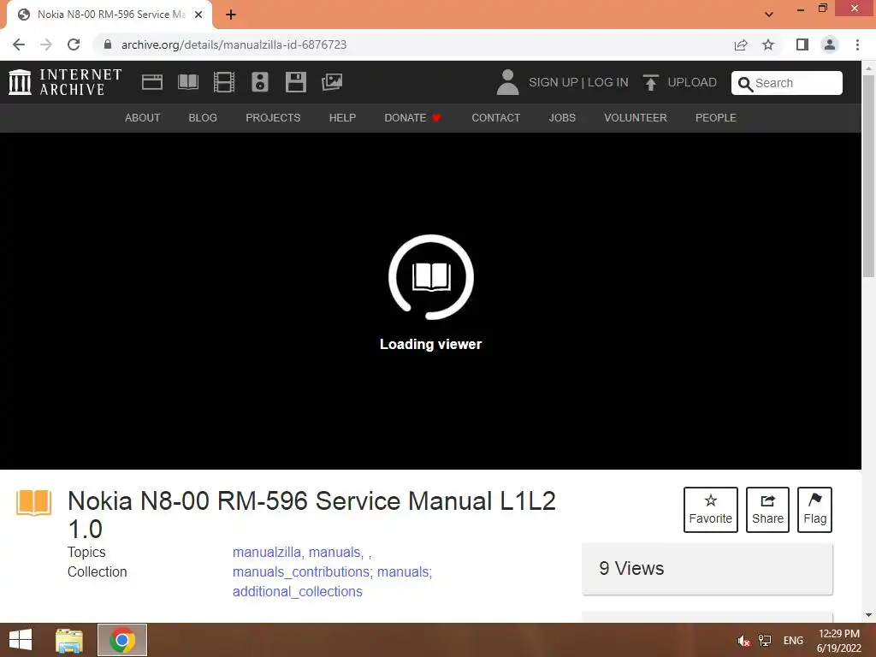The image size is (876, 657).
Task: Open the manuals topic link
Action: pos(334,553)
